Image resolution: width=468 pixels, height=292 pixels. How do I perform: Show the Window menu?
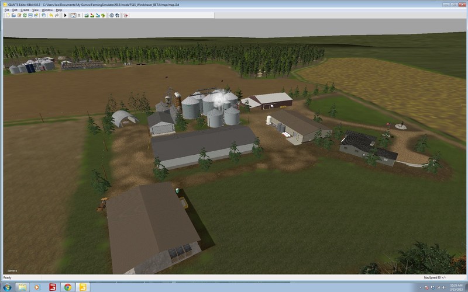coord(48,10)
